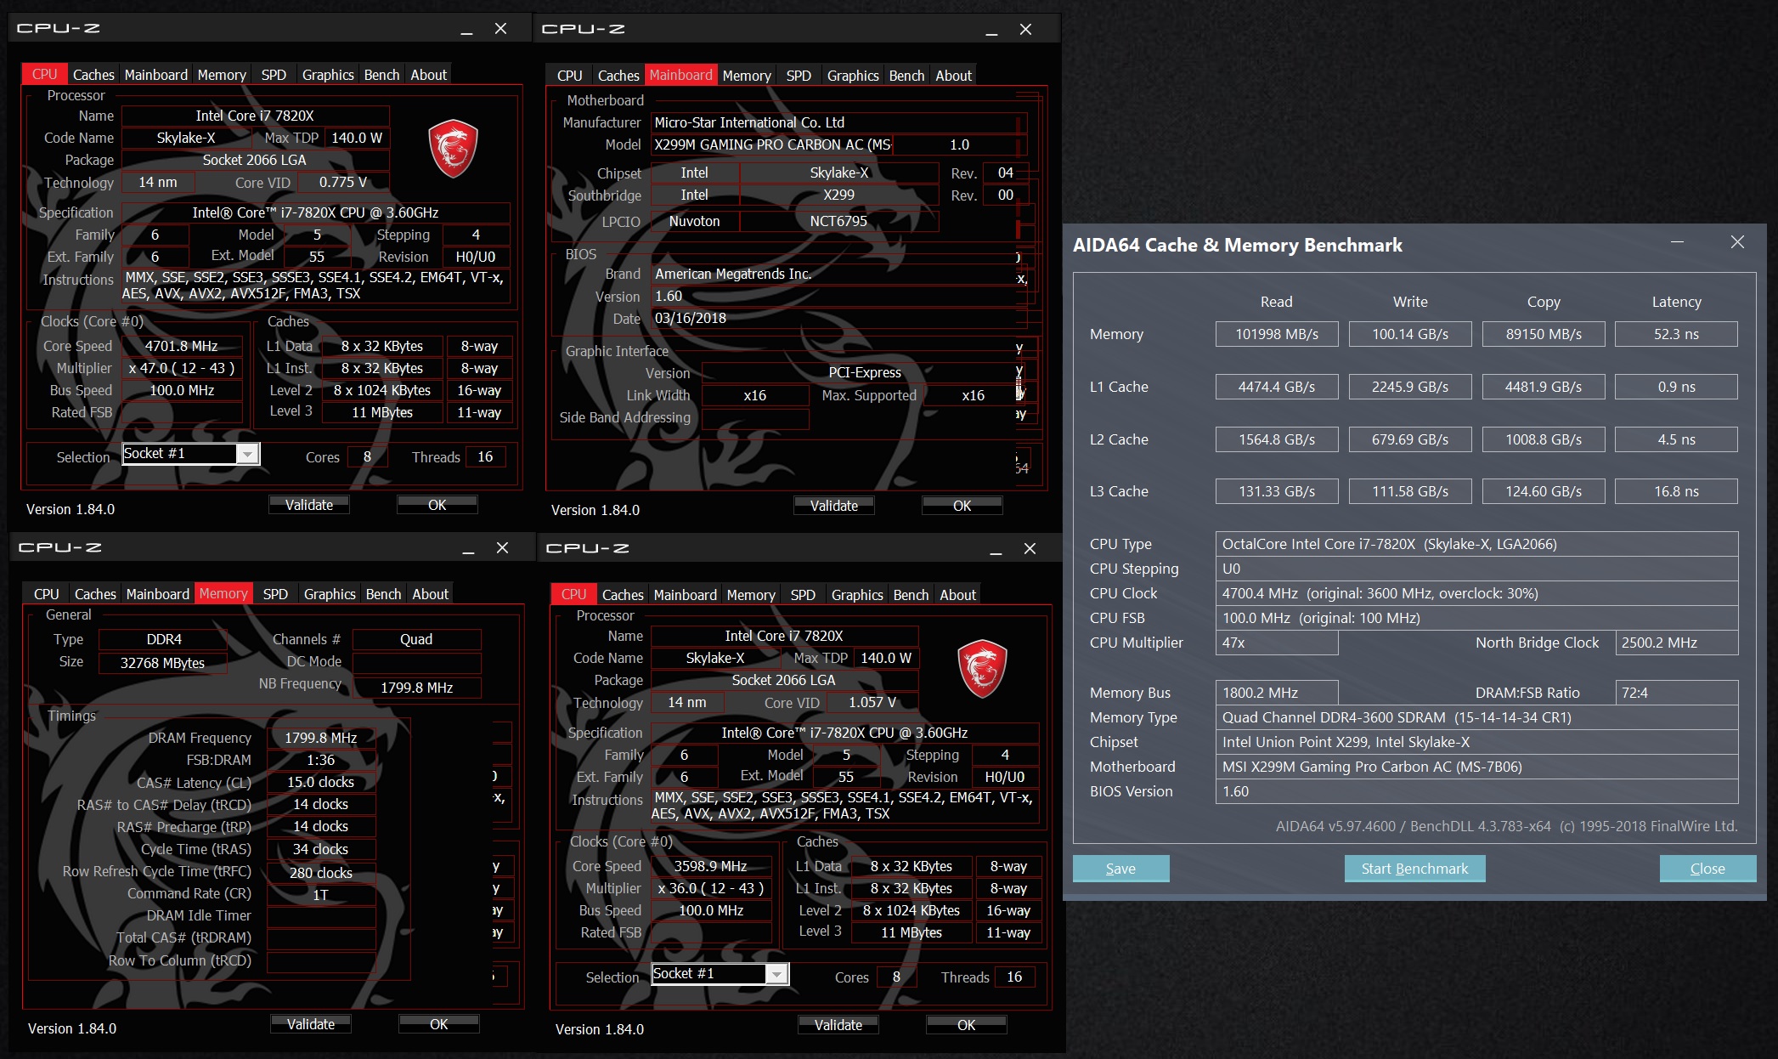
Task: Click Core VID 1.057 V in bottom-right CPU-Z
Action: click(872, 702)
